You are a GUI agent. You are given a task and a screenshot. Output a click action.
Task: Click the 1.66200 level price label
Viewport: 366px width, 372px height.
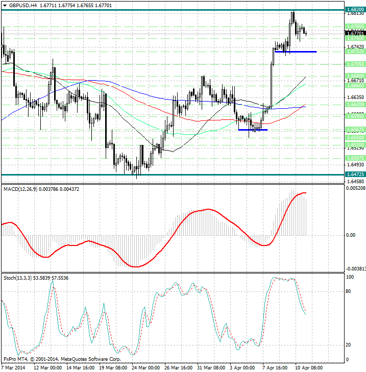click(x=354, y=104)
